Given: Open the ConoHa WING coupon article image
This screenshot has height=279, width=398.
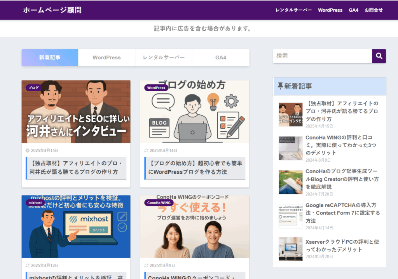Looking at the screenshot, I should point(195,227).
